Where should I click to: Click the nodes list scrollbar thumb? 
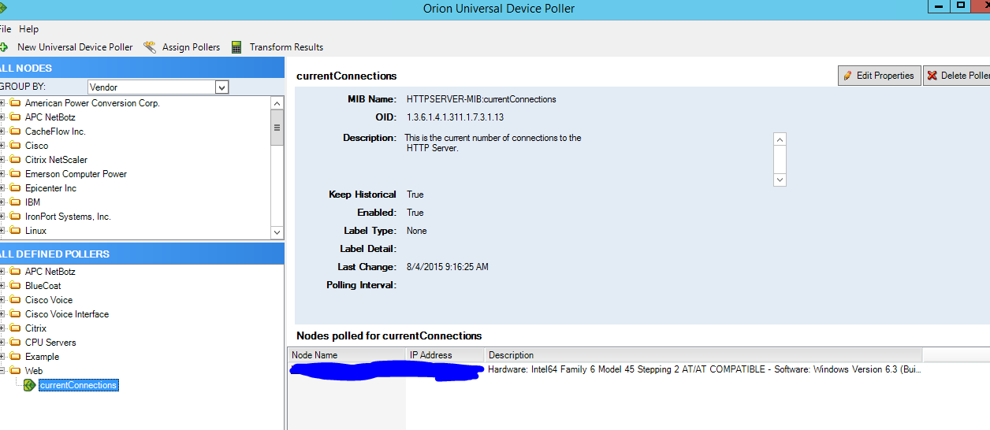(x=277, y=128)
